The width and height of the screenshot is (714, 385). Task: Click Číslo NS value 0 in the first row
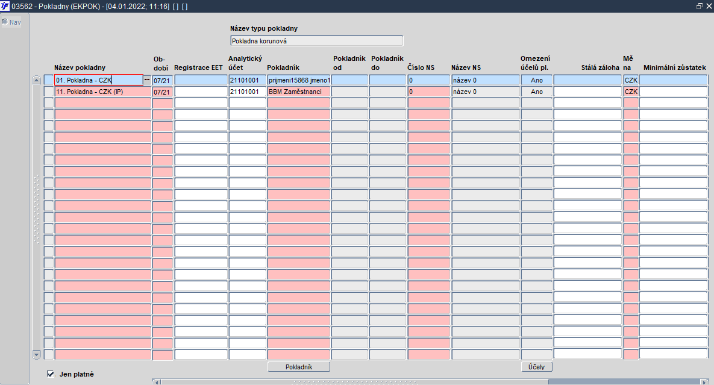click(428, 80)
